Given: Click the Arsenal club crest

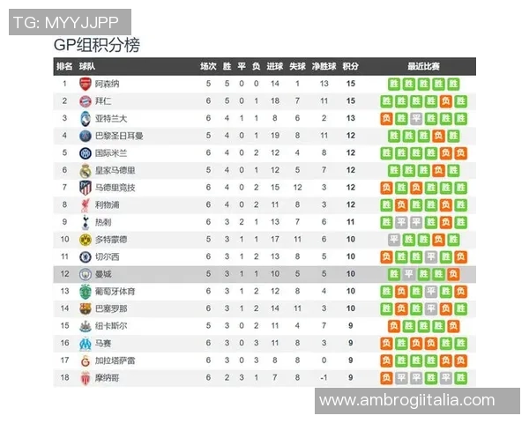Looking at the screenshot, I should point(85,84).
